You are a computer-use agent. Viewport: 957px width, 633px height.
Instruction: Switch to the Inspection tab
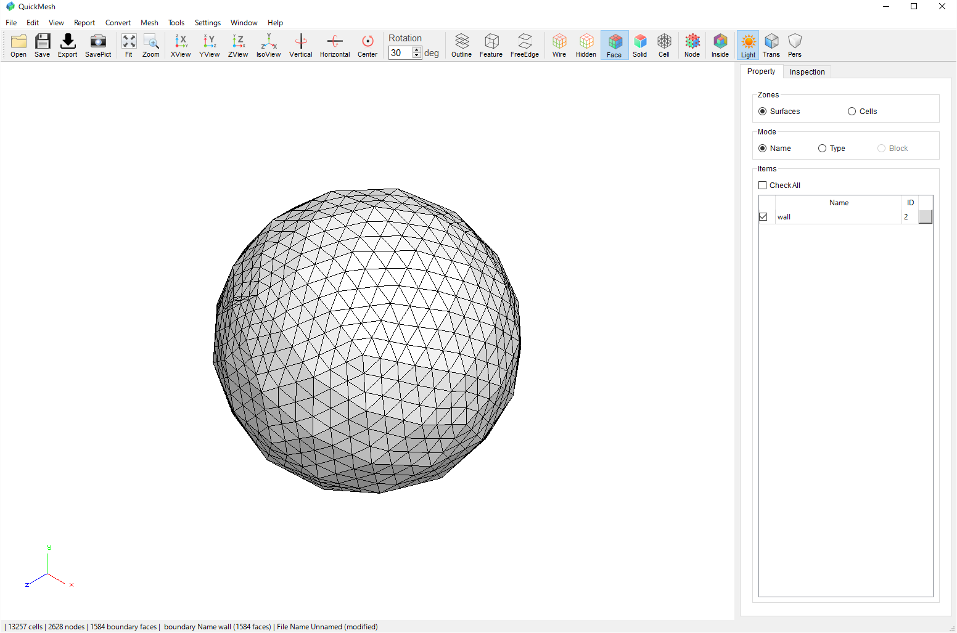(x=807, y=72)
